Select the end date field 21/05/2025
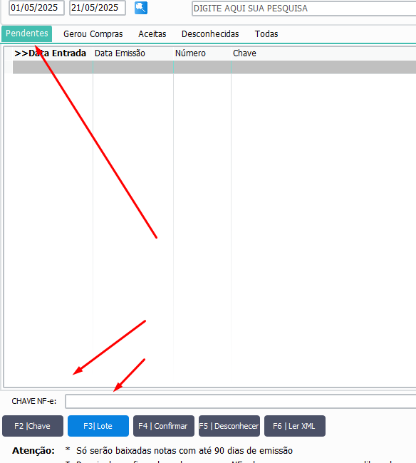 [x=98, y=8]
